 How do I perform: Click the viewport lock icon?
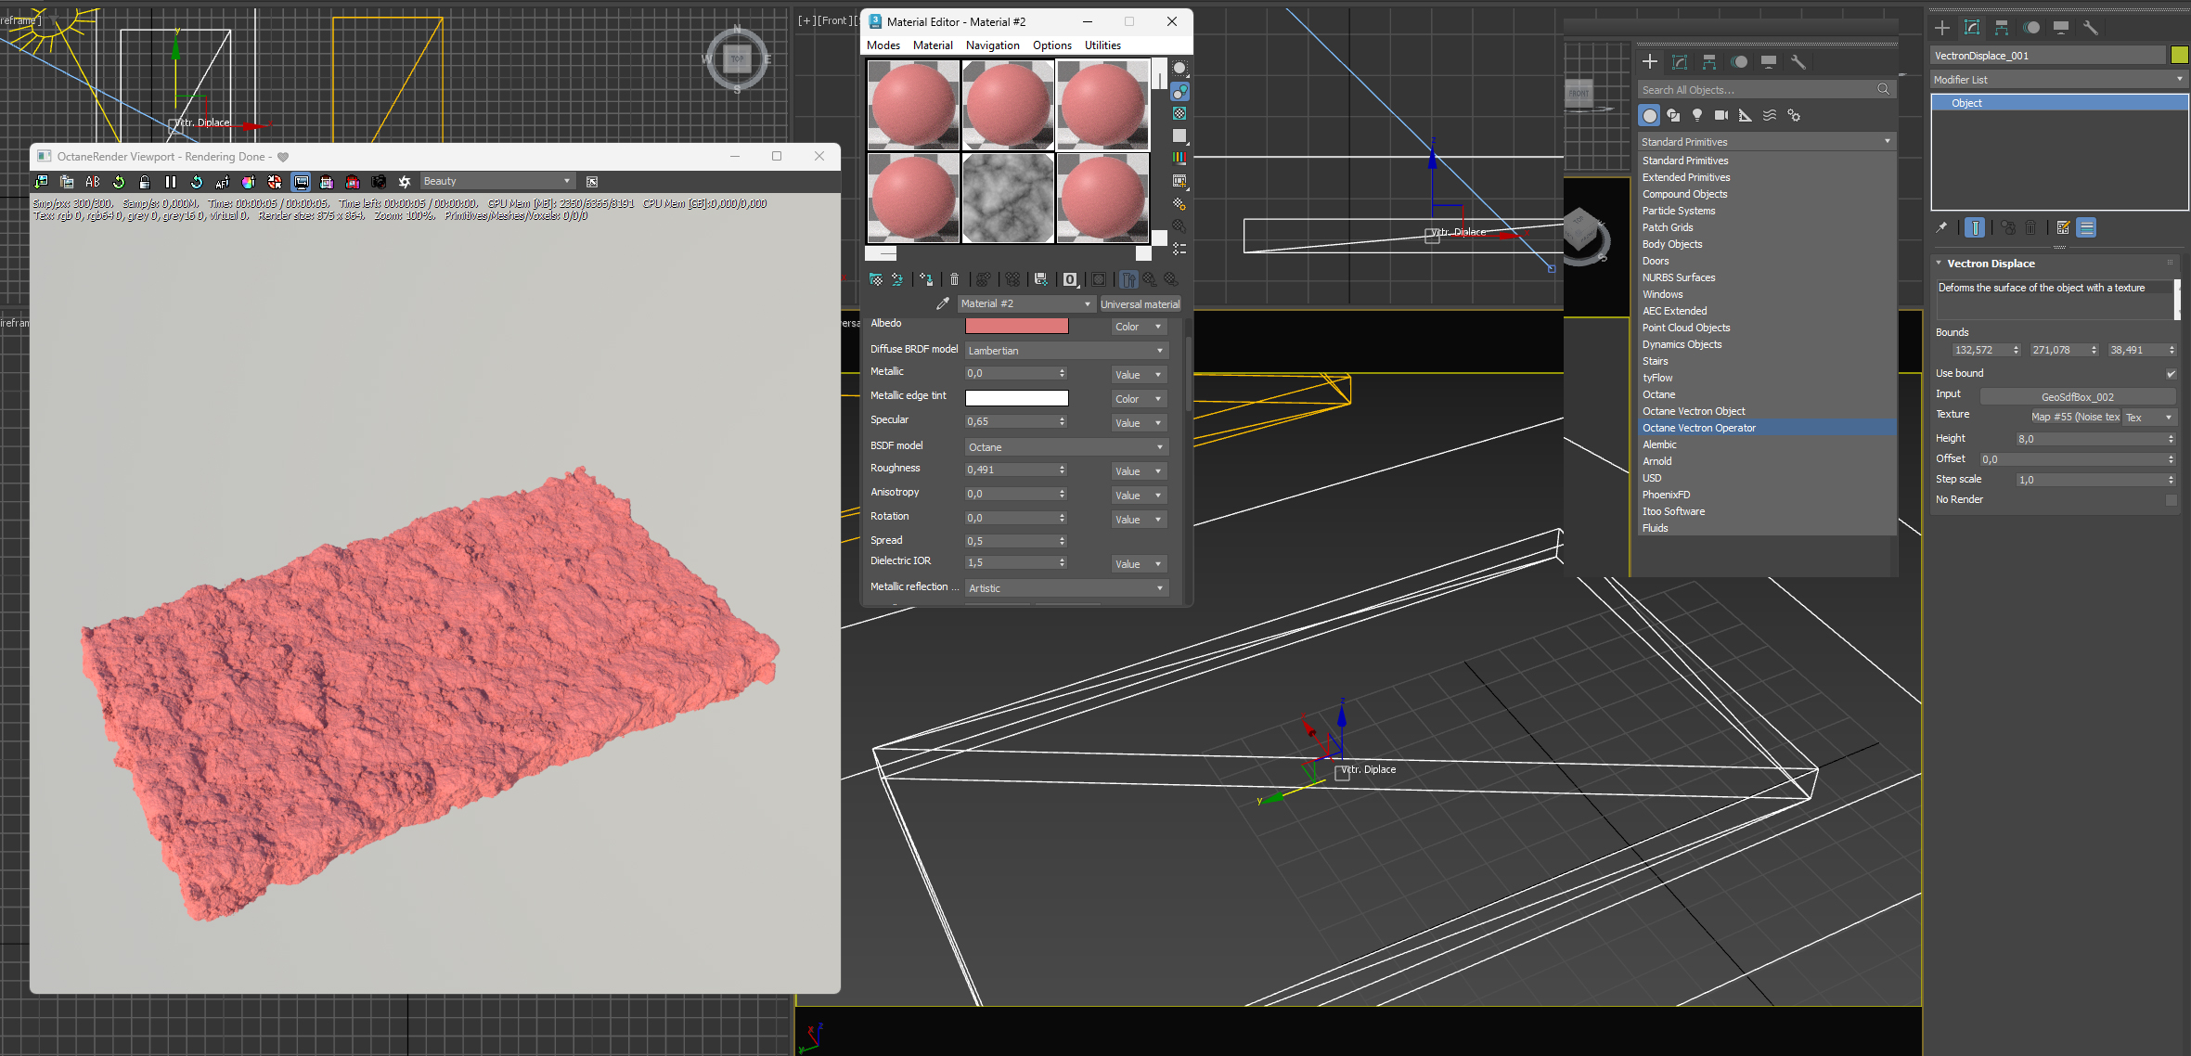click(144, 182)
